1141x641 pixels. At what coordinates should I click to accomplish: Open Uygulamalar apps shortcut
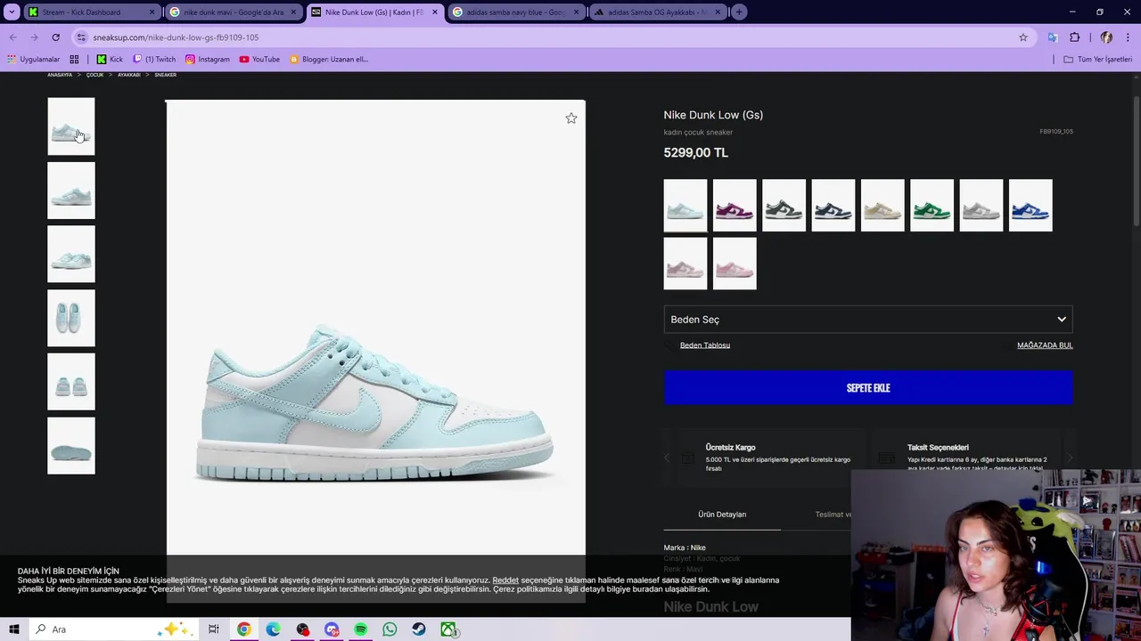(34, 60)
